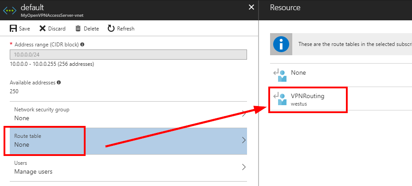Click the Discard X icon
Image resolution: width=412 pixels, height=186 pixels.
coord(43,28)
